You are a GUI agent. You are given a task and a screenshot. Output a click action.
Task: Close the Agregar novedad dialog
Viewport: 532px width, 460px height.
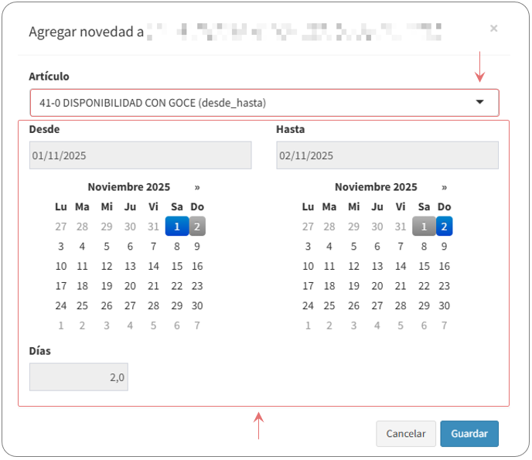click(493, 29)
